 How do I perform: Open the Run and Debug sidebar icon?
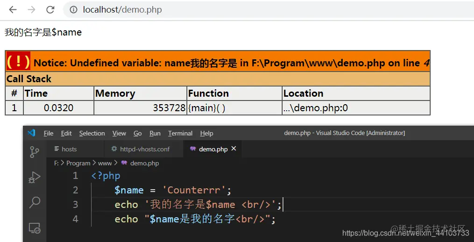tap(35, 177)
